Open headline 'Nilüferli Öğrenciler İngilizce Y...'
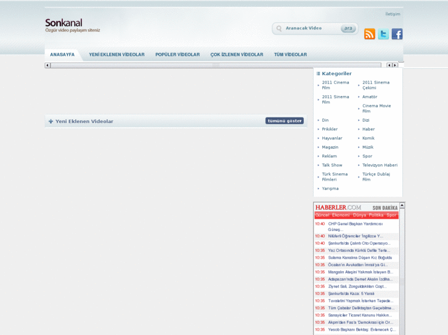 (x=356, y=236)
